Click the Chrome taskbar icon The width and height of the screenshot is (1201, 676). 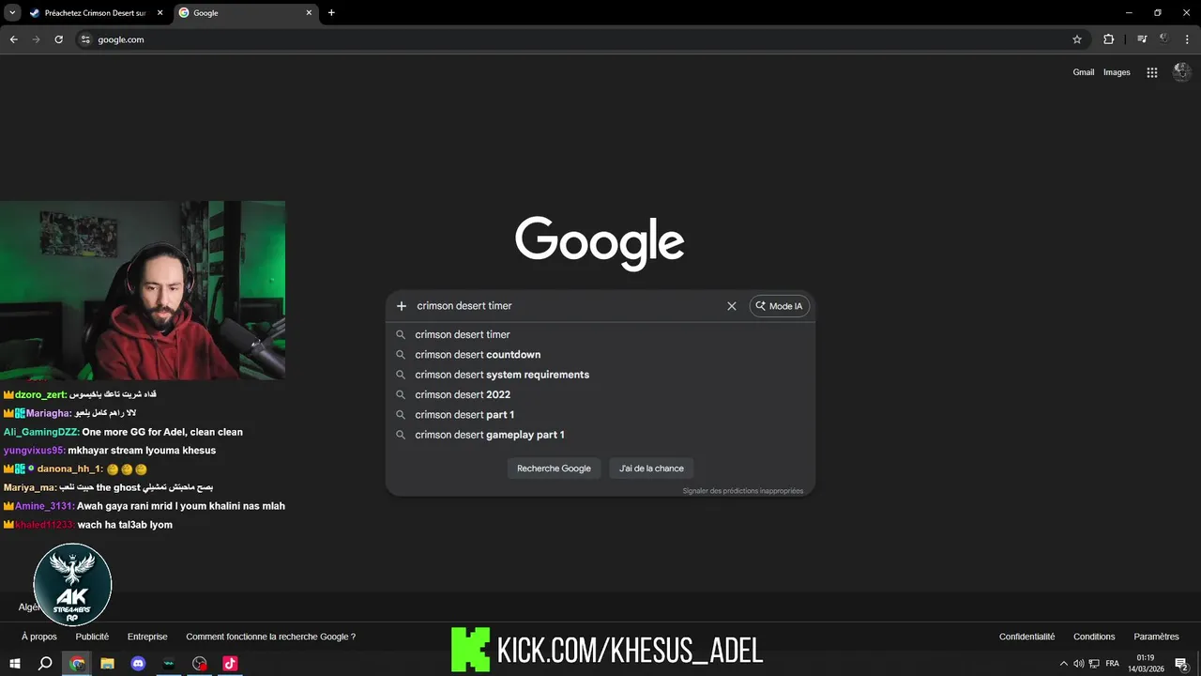[x=77, y=663]
